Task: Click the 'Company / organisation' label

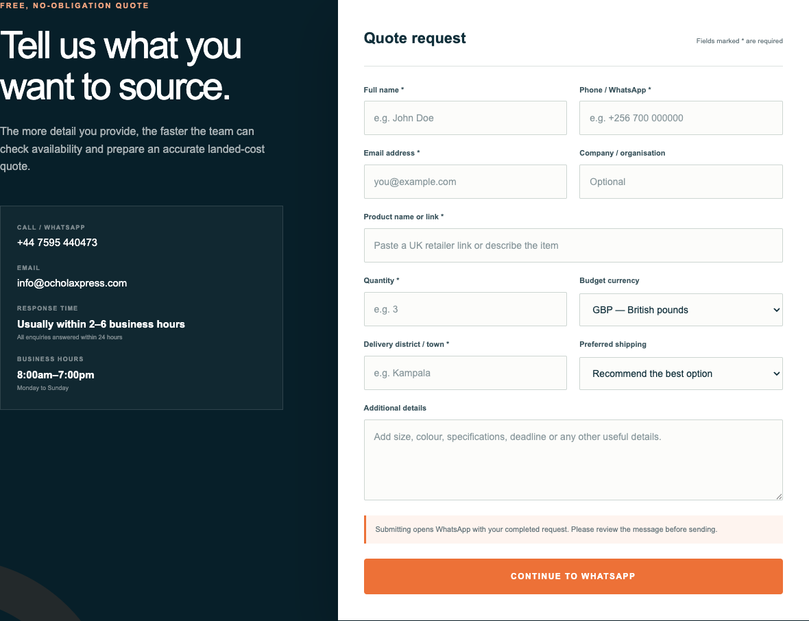Action: 623,153
